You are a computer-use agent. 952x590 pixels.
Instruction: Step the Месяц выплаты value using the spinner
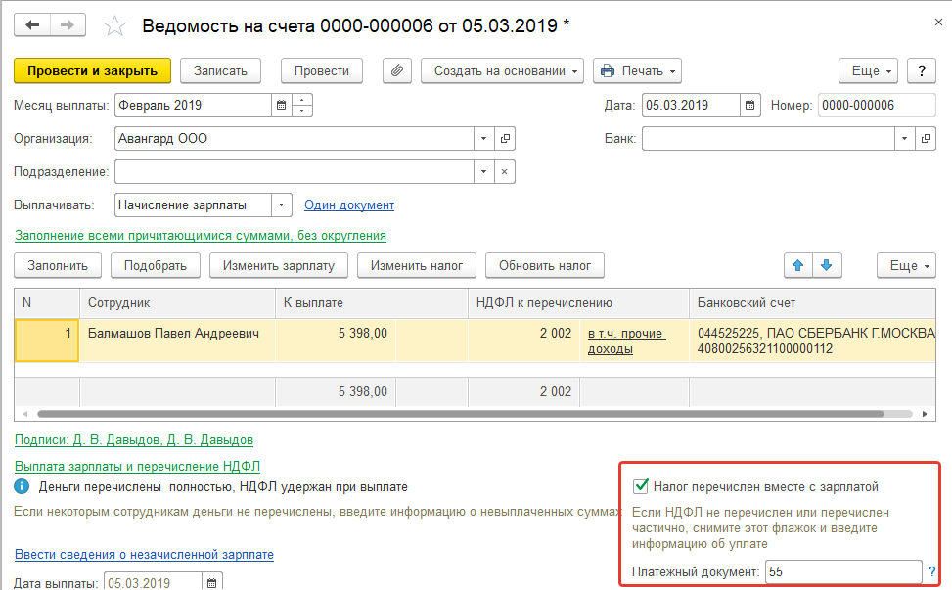[x=301, y=105]
